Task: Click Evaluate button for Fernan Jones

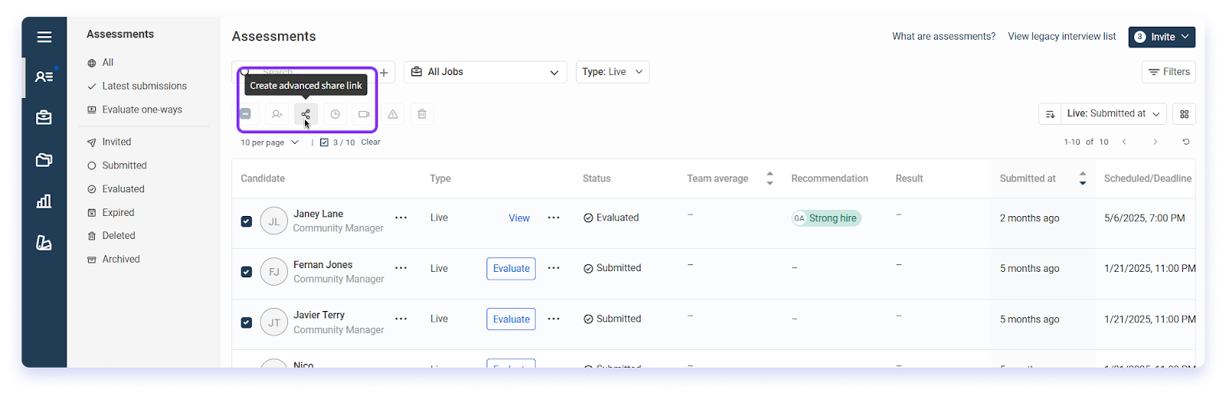Action: (x=511, y=269)
